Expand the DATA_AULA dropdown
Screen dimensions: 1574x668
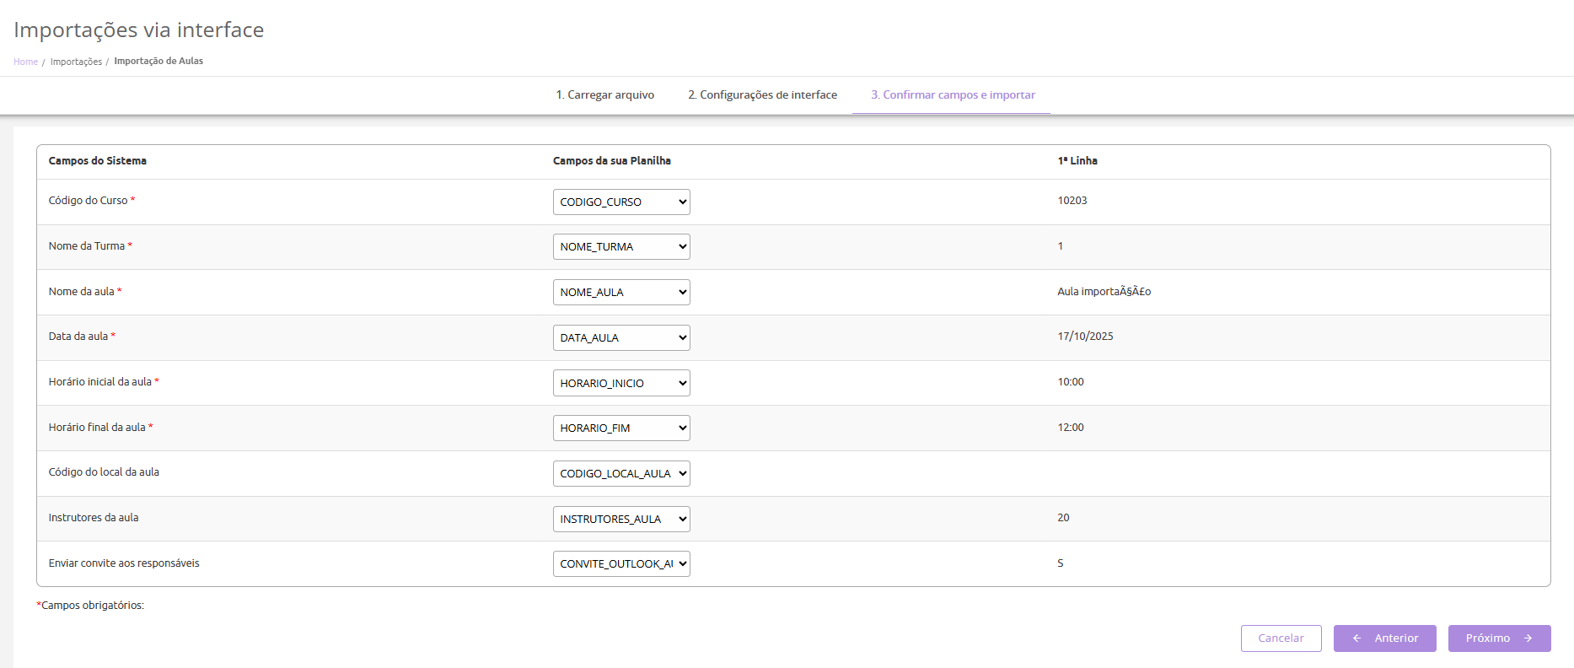coord(621,338)
